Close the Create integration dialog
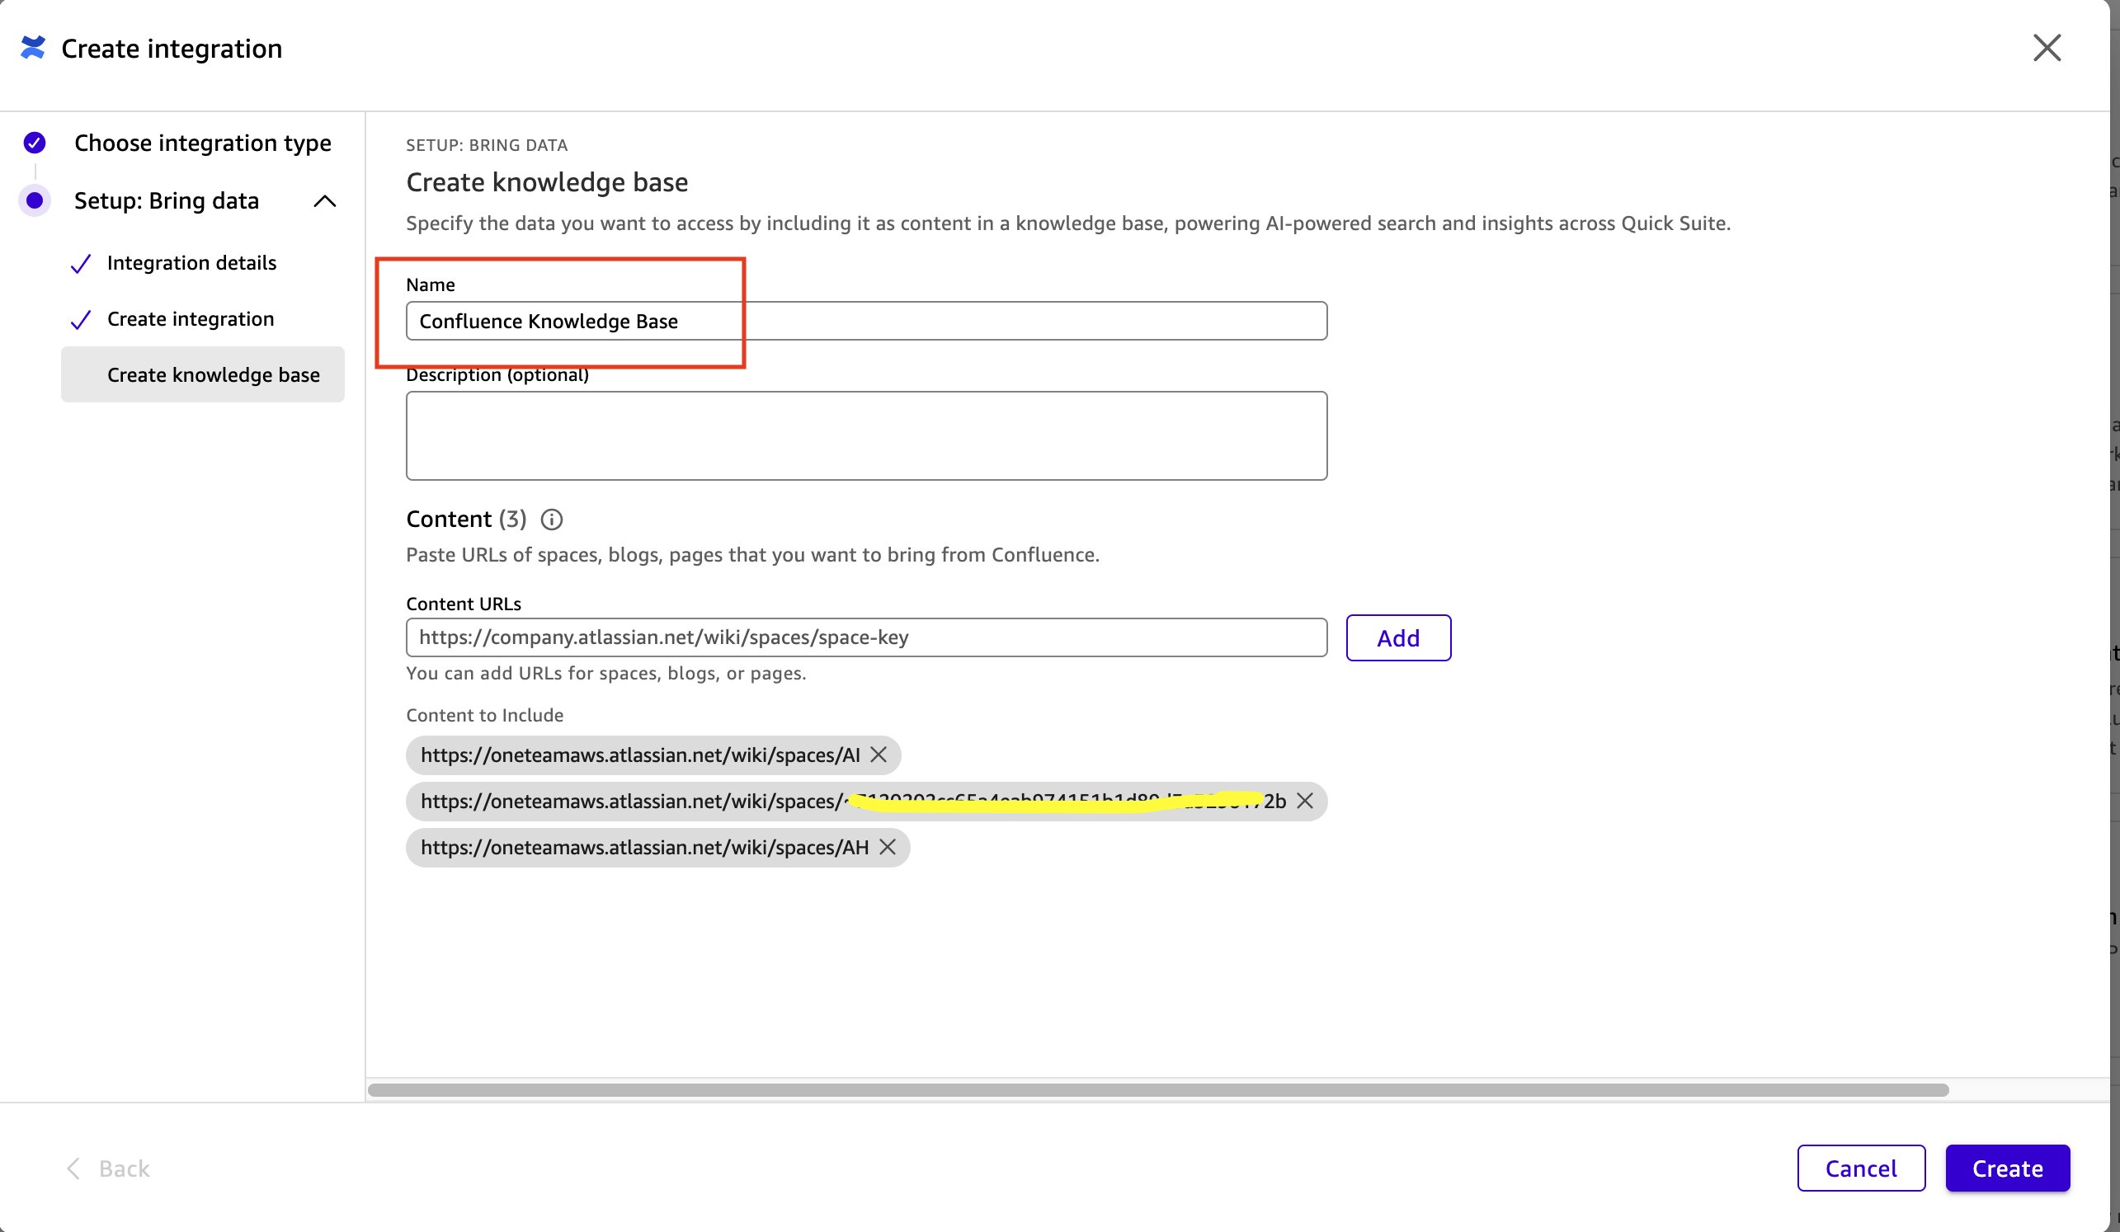Viewport: 2120px width, 1232px height. pyautogui.click(x=2047, y=48)
